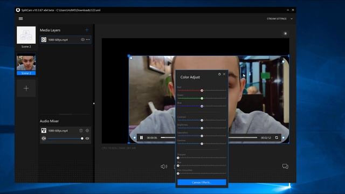
Task: Adjust the Saturation slider
Action: [x=202, y=136]
